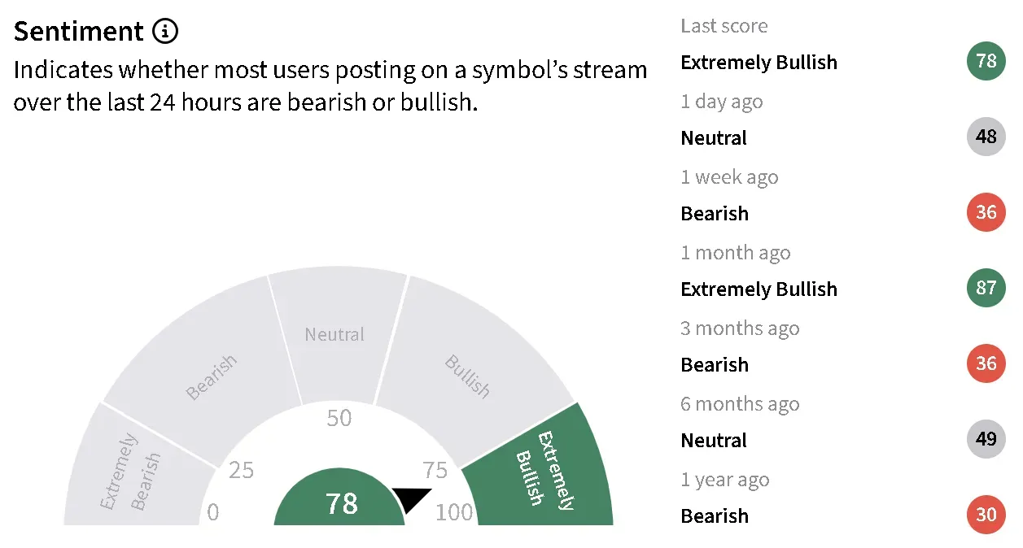
Task: Click the Sentiment heading
Action: 79,31
